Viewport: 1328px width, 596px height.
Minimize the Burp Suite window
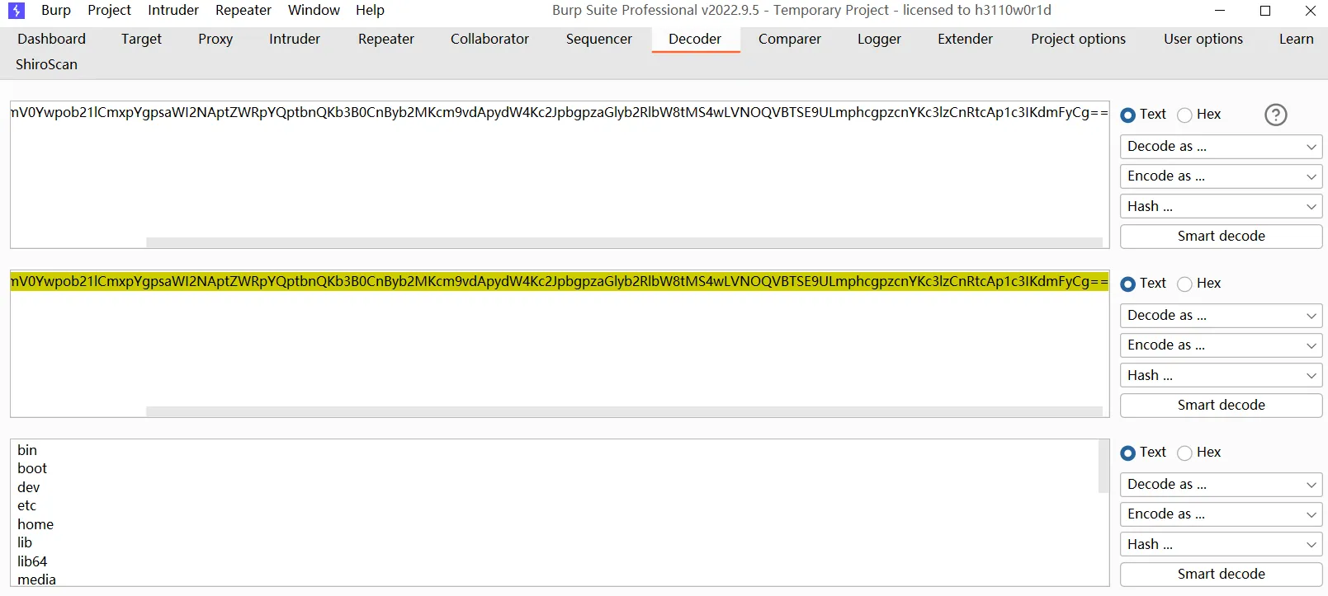pyautogui.click(x=1221, y=11)
